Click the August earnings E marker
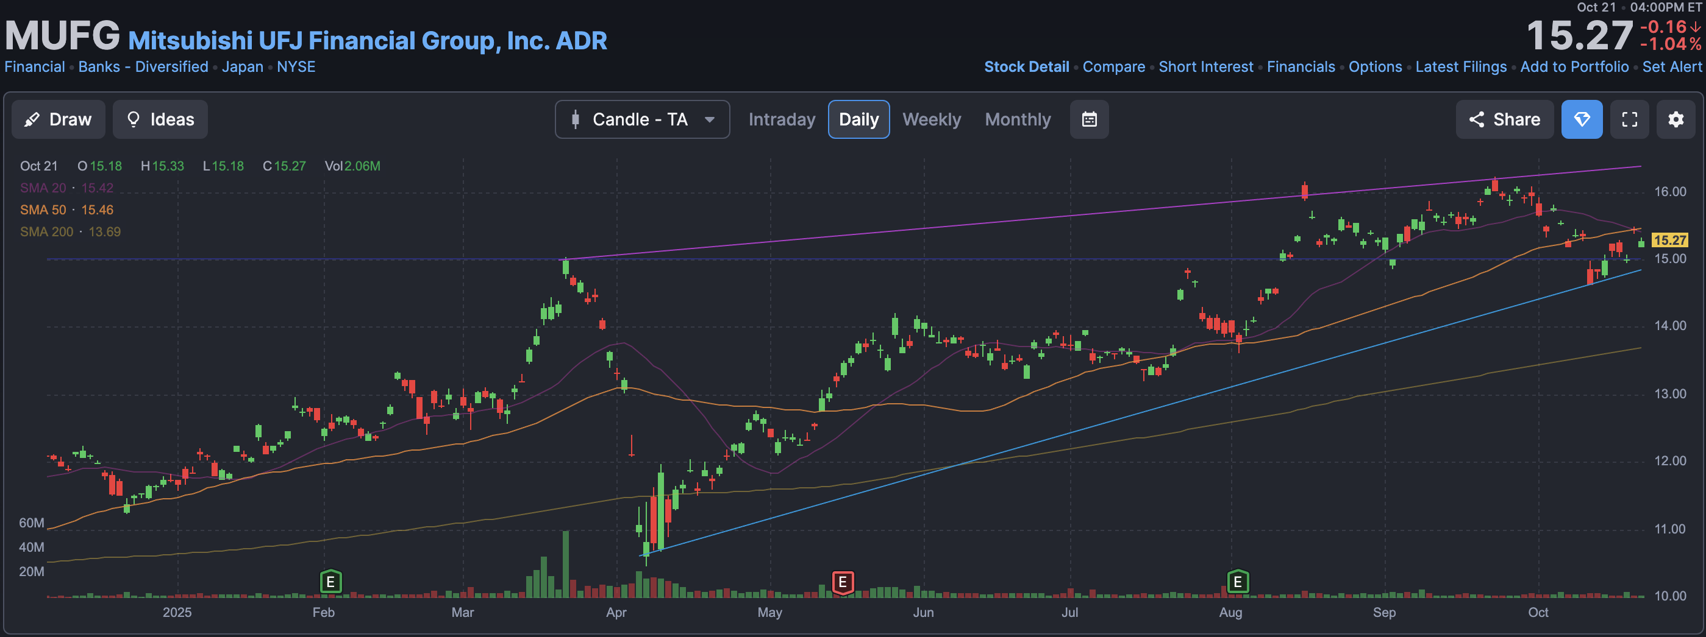Viewport: 1706px width, 637px height. (x=1238, y=582)
